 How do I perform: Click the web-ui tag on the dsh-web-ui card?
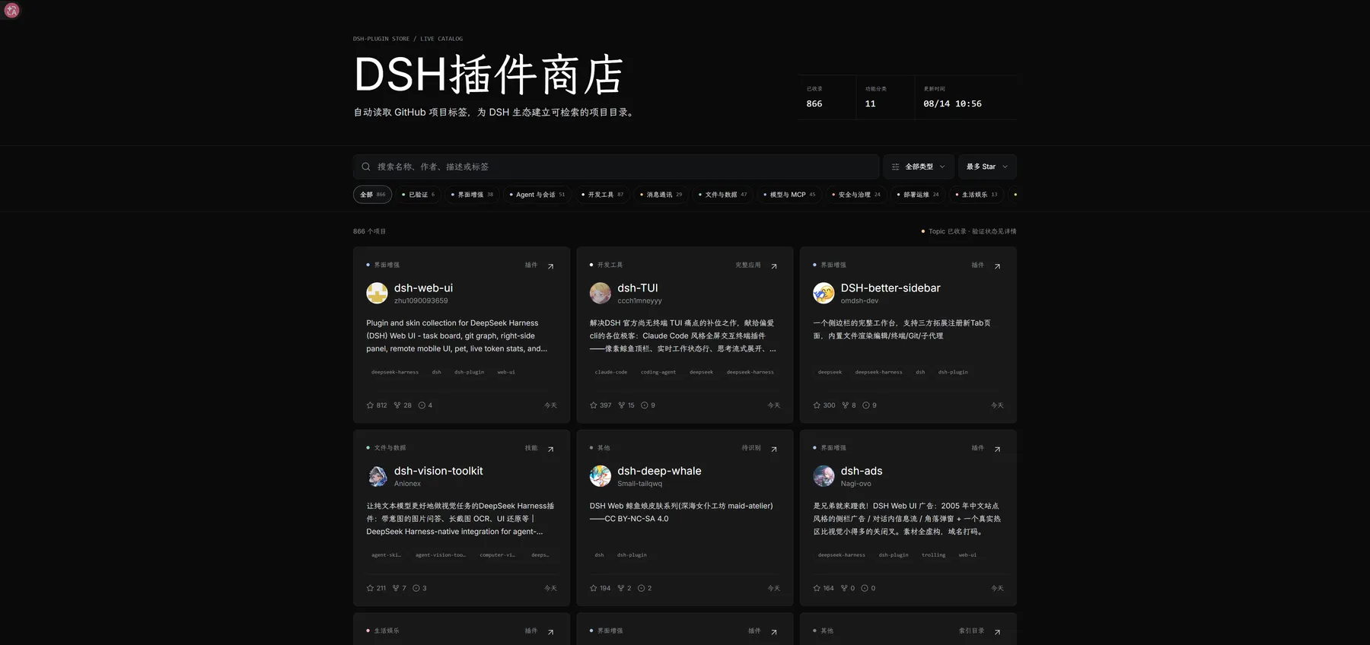[x=506, y=372]
